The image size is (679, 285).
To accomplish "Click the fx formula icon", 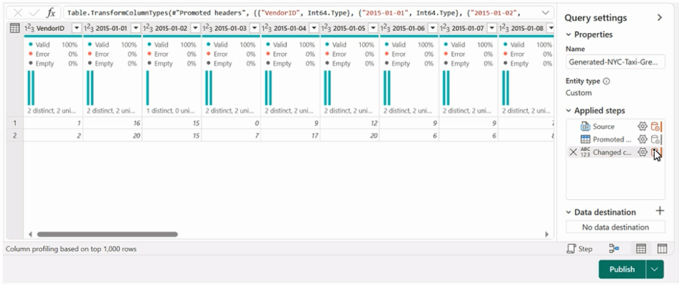I will coord(50,13).
